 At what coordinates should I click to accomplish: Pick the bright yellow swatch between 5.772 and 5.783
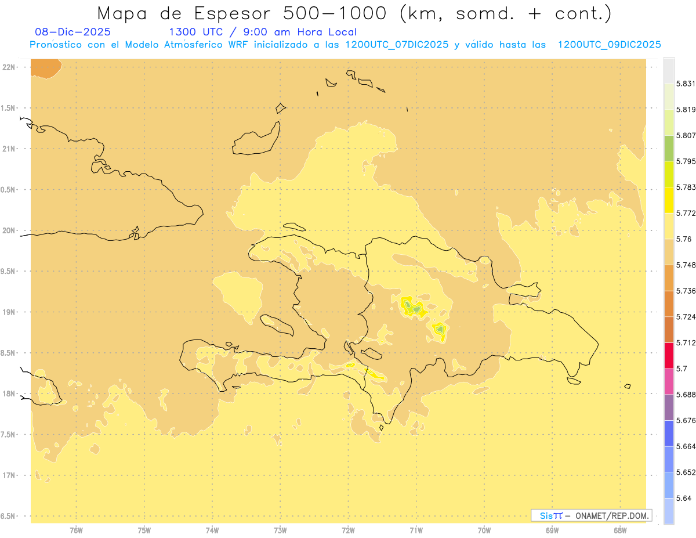(x=669, y=200)
